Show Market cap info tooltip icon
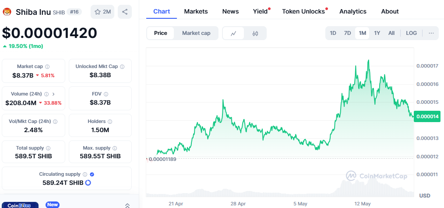 [x=47, y=67]
